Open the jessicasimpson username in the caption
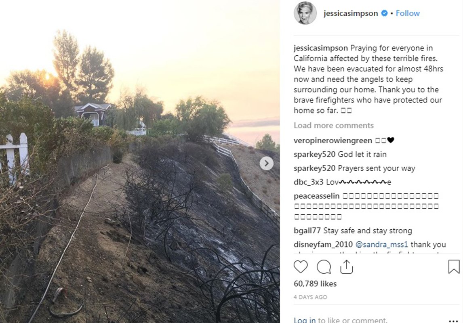 [321, 48]
